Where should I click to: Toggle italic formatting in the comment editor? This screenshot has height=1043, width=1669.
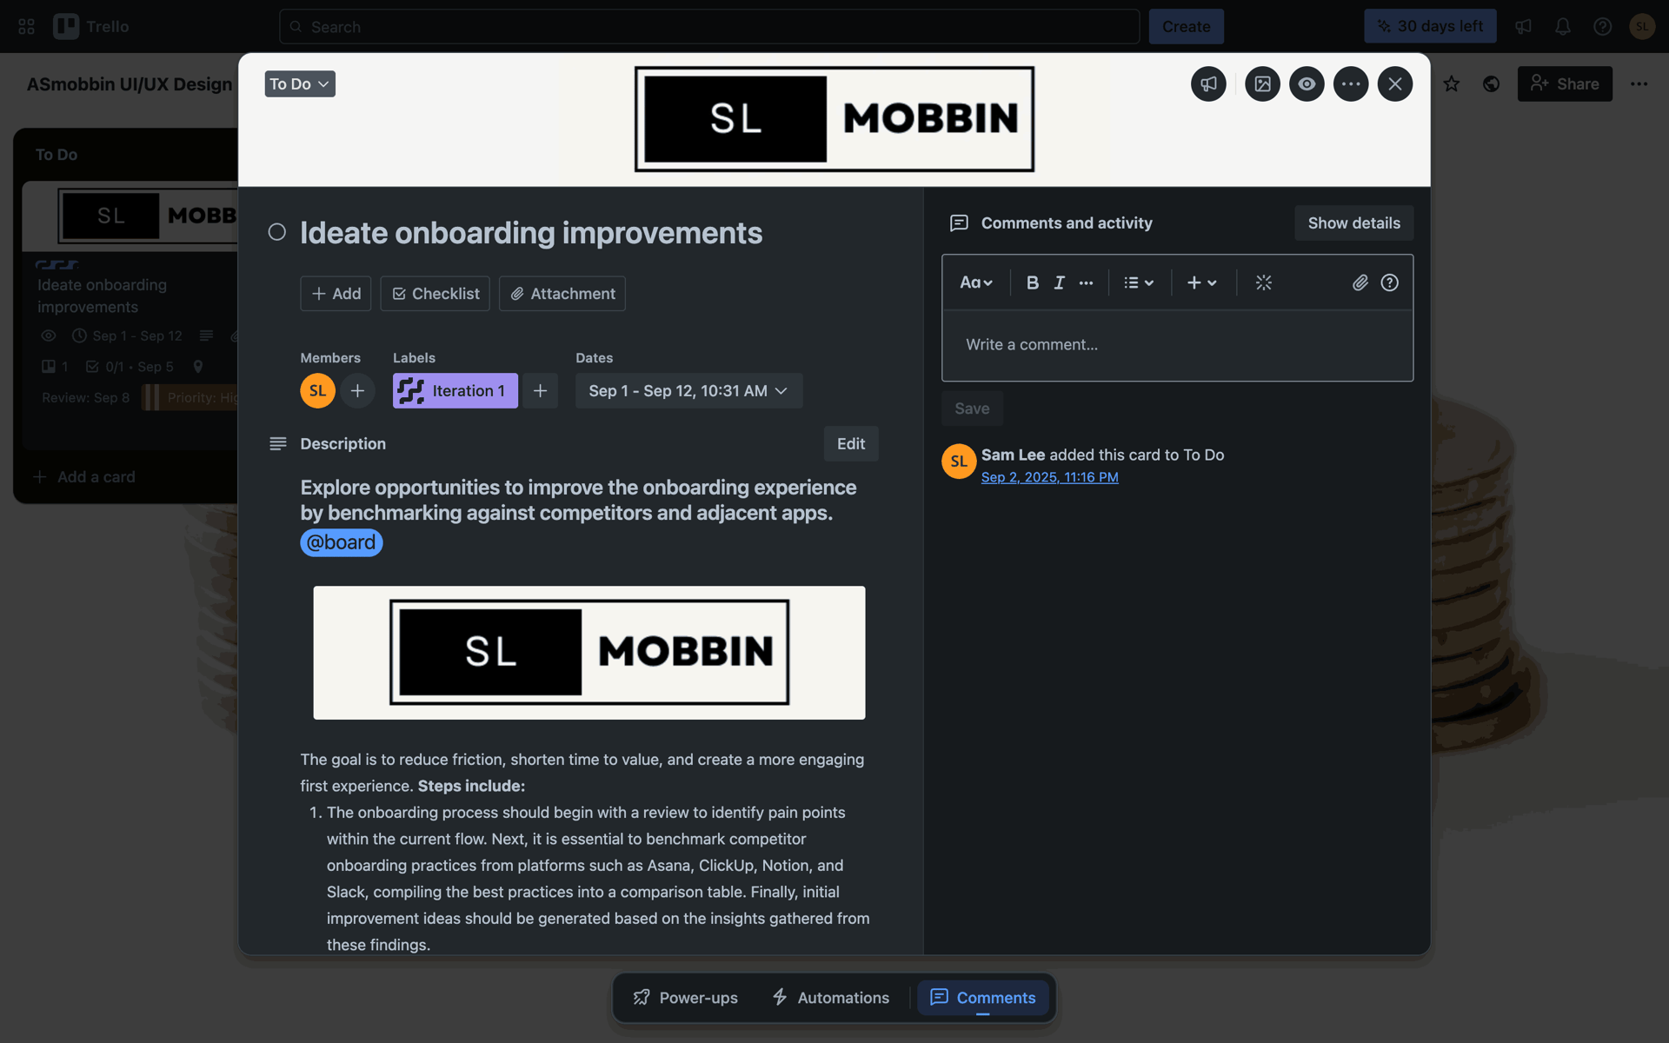[1059, 282]
